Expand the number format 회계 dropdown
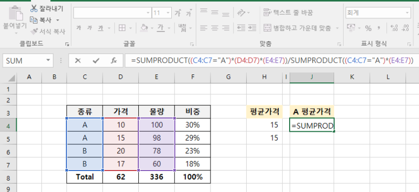419x192 pixels. tap(407, 13)
